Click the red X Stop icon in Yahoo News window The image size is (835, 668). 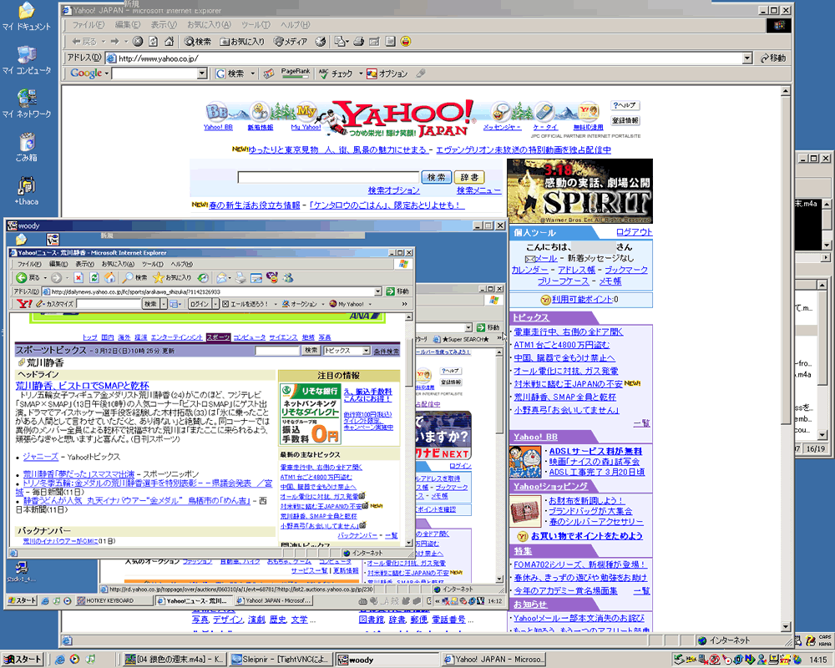[78, 277]
